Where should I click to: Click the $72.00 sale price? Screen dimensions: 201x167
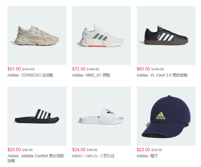click(x=79, y=69)
